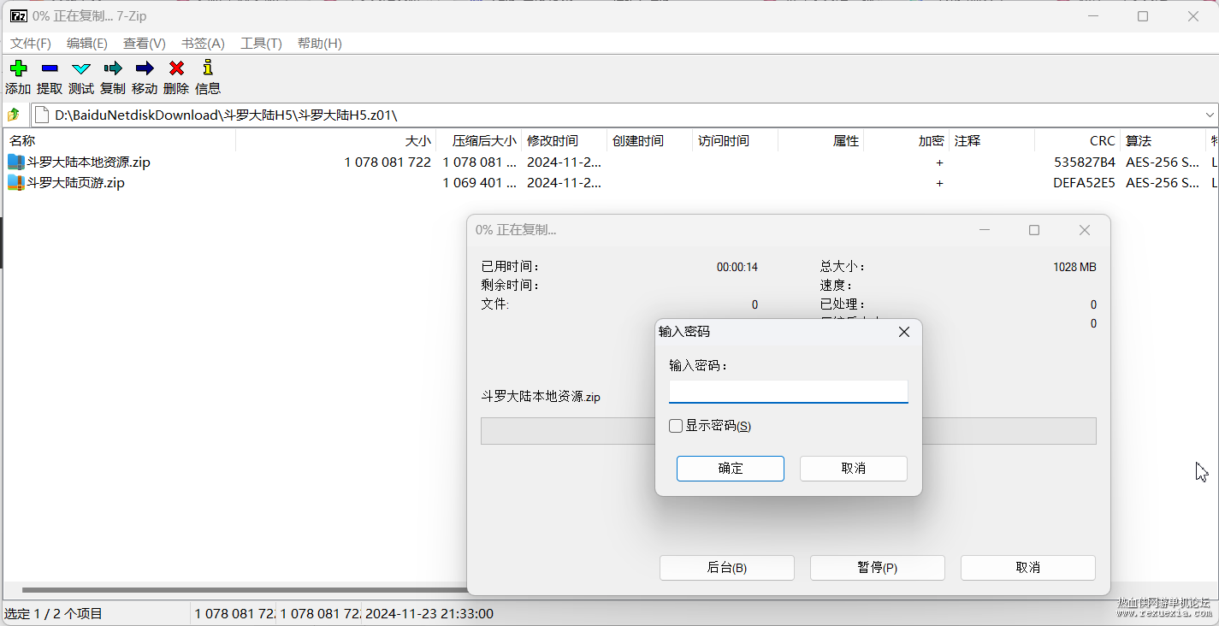The height and width of the screenshot is (626, 1219).
Task: Focus the 输入密码 password input field
Action: (789, 392)
